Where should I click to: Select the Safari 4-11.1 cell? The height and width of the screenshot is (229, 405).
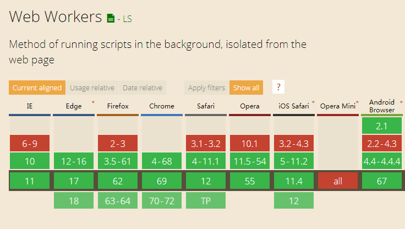tap(206, 161)
